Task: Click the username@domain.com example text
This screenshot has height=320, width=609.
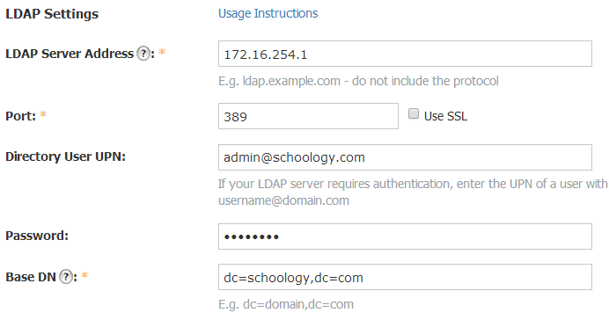Action: pos(283,200)
